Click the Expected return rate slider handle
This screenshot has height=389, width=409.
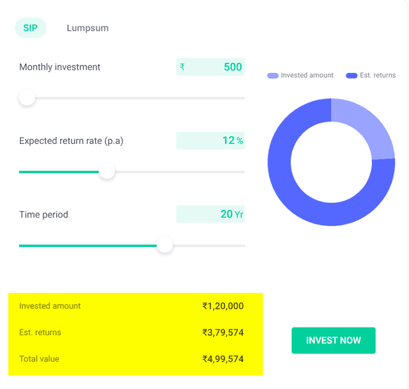(x=107, y=171)
